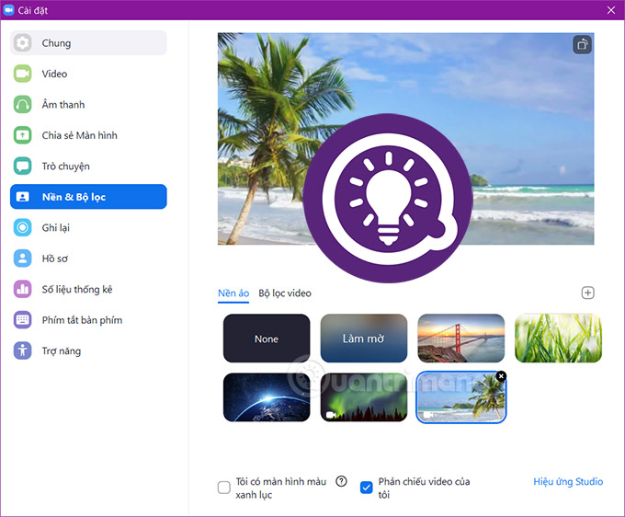Screen dimensions: 625x517
Task: Select the Làm mờ blur background
Action: click(364, 339)
